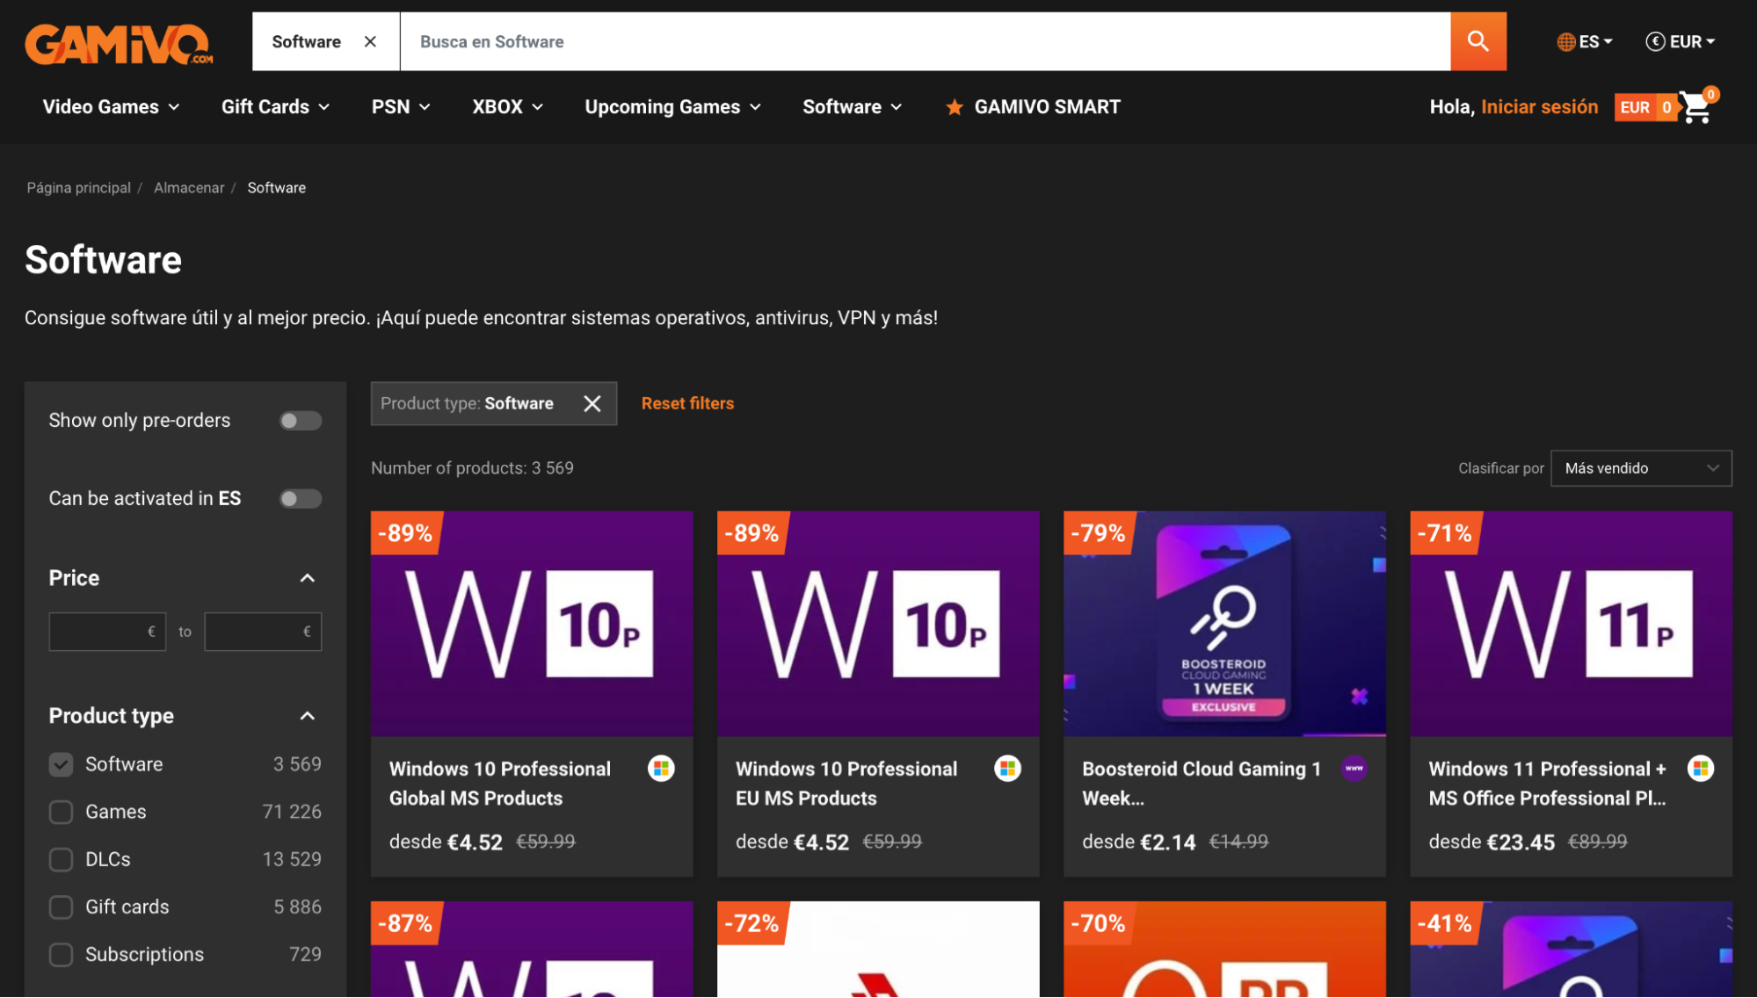This screenshot has width=1757, height=998.
Task: Open the Software navigation menu
Action: point(853,107)
